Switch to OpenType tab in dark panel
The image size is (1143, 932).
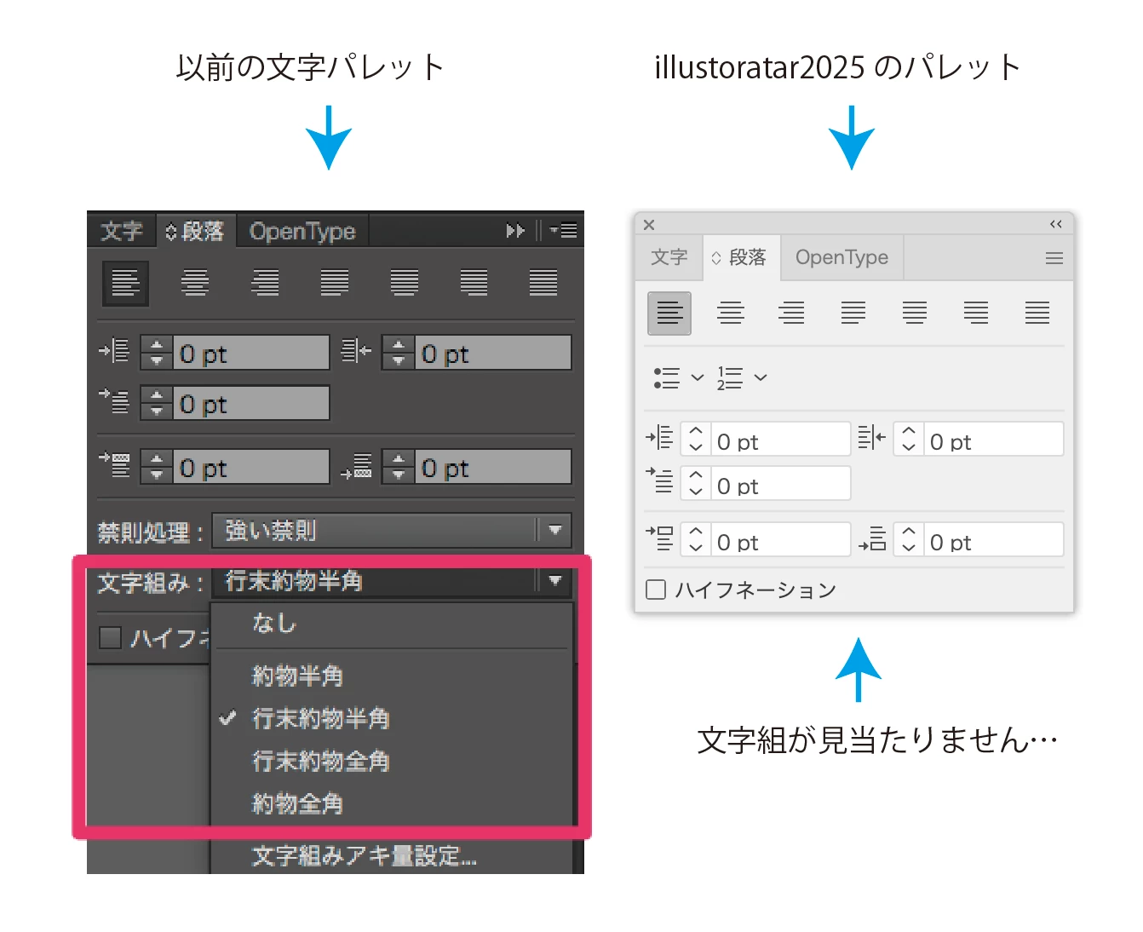pos(302,231)
